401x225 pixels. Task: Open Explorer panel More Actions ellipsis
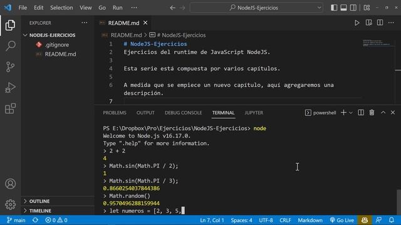coord(85,22)
